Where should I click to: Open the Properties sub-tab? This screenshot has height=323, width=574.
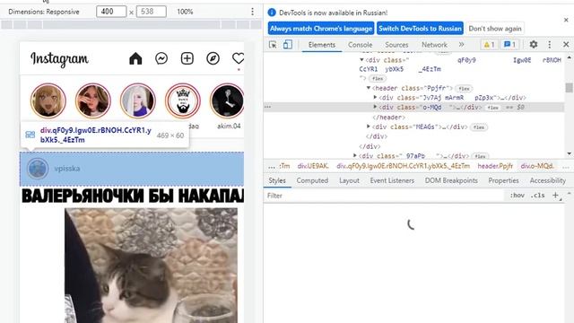(x=503, y=180)
